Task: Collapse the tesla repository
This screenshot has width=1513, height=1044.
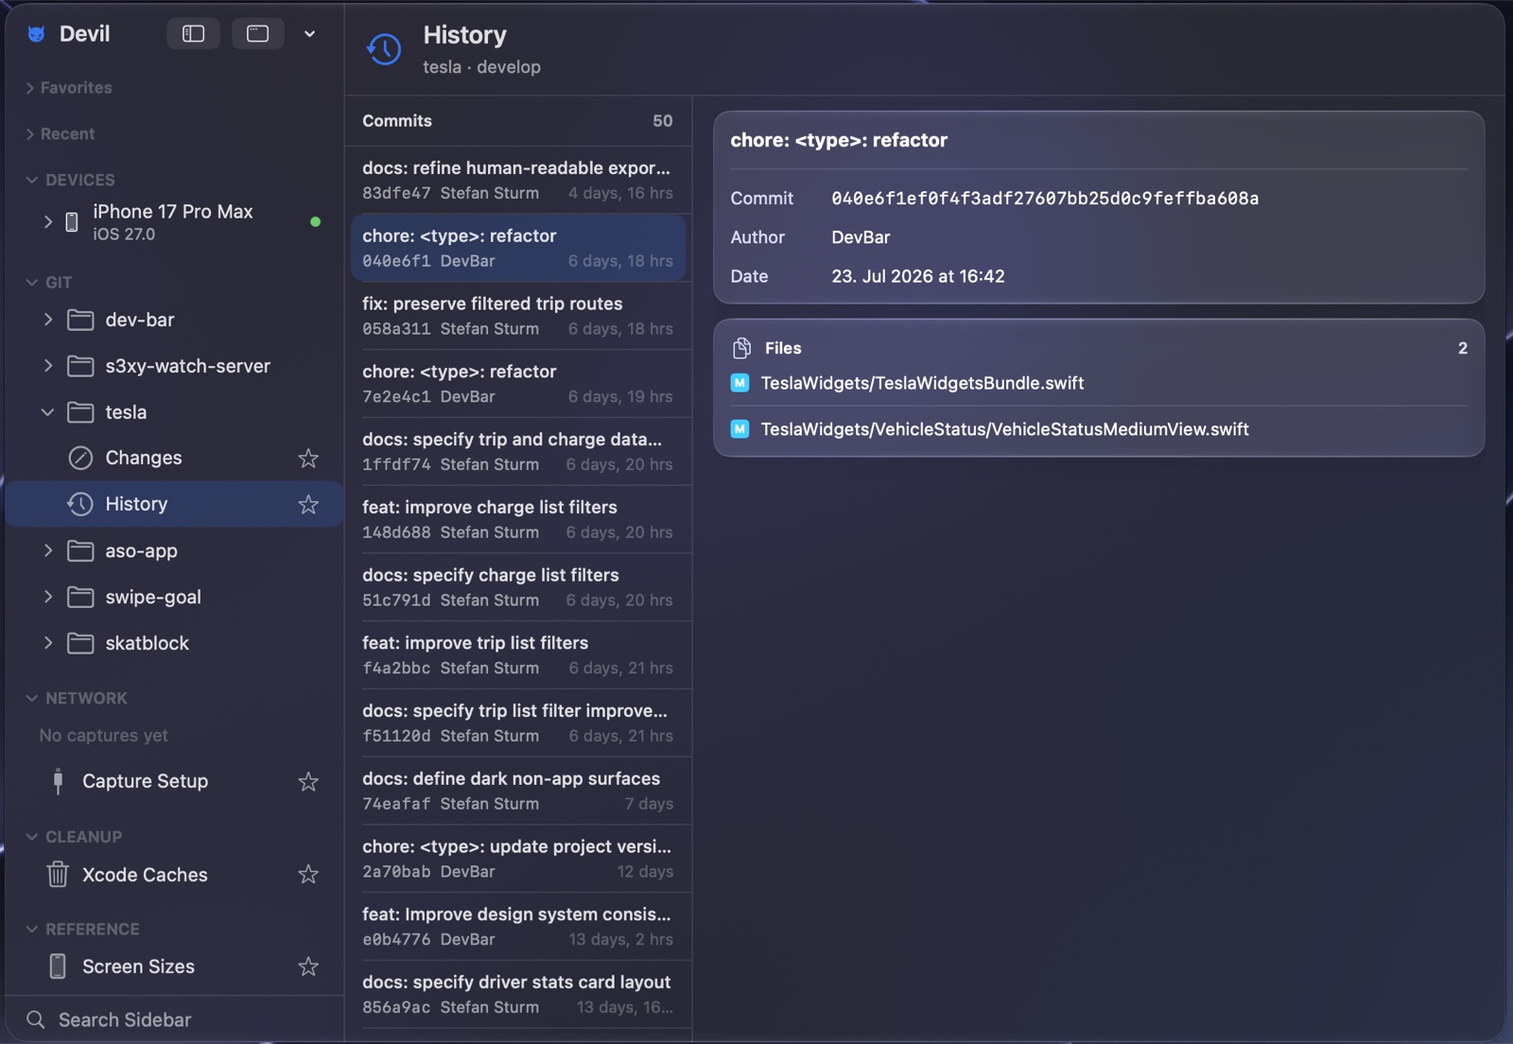Action: click(48, 412)
